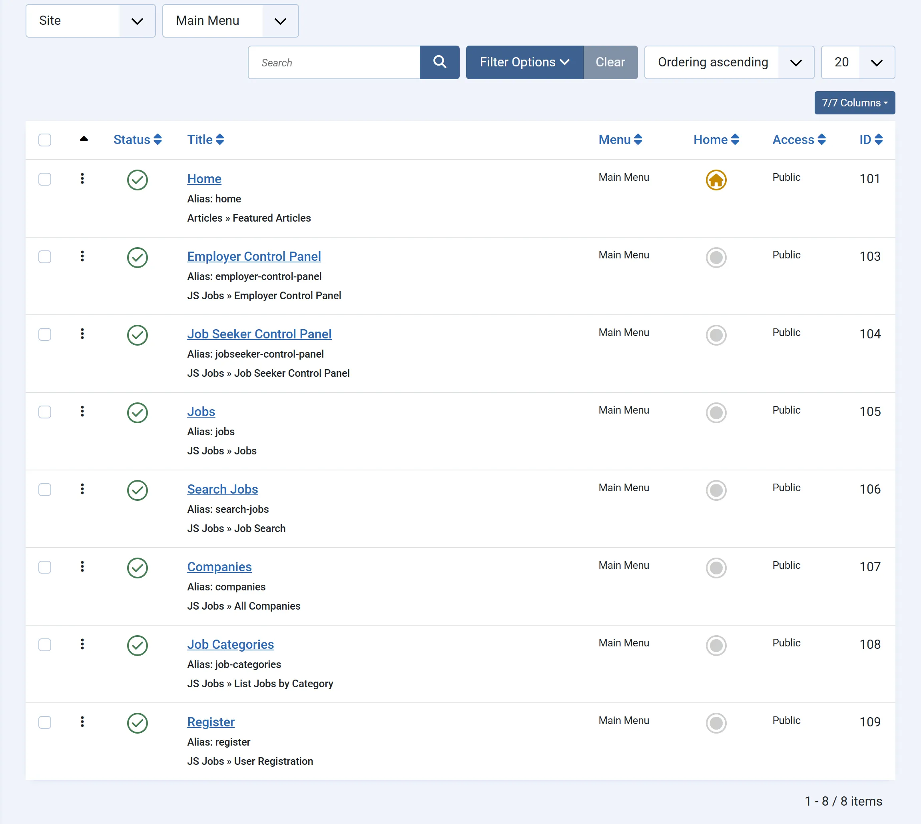Open the Main Menu selector dropdown
Screen dimensions: 921x824
point(230,21)
